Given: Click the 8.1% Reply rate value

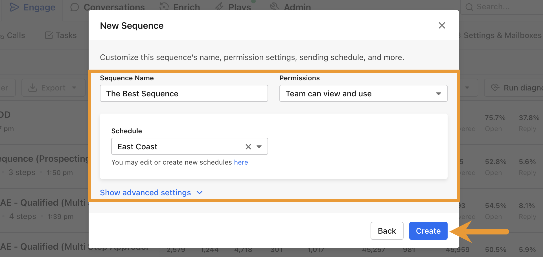Looking at the screenshot, I should pyautogui.click(x=527, y=206).
